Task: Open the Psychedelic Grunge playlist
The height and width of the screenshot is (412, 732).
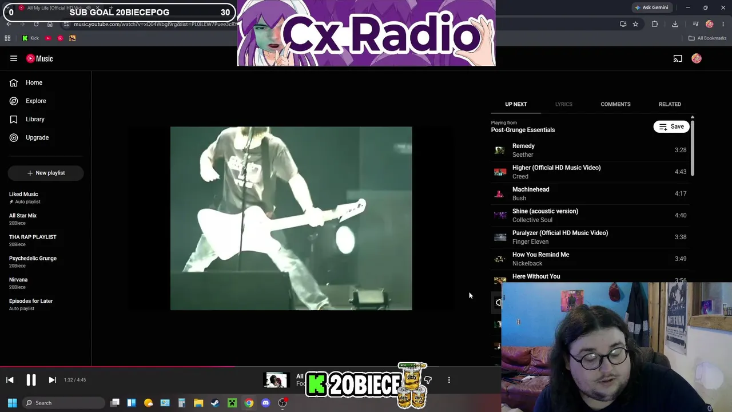Action: point(46,262)
